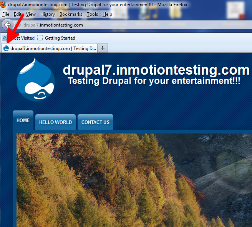Open the HELLO WORLD page tab
The height and width of the screenshot is (227, 252).
pyautogui.click(x=55, y=122)
